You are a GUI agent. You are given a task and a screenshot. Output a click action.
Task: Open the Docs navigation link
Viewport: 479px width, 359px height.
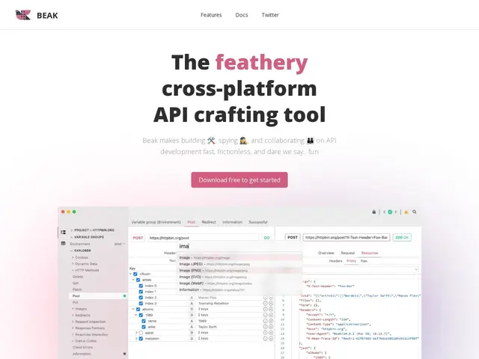[242, 15]
